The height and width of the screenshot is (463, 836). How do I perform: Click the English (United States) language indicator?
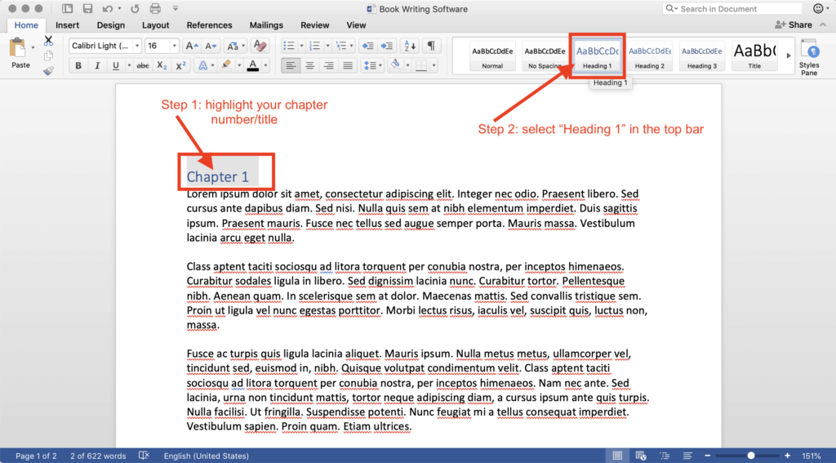[x=207, y=456]
